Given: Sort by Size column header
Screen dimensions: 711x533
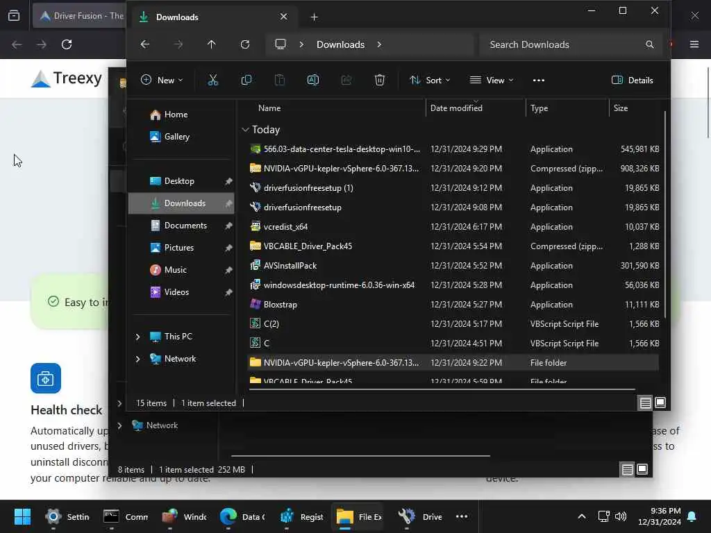Looking at the screenshot, I should [621, 108].
